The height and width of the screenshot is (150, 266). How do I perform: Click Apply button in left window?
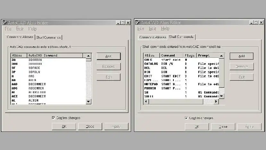coord(116,126)
